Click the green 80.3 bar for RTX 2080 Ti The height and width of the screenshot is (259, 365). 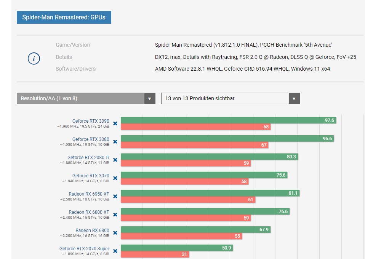pos(209,156)
